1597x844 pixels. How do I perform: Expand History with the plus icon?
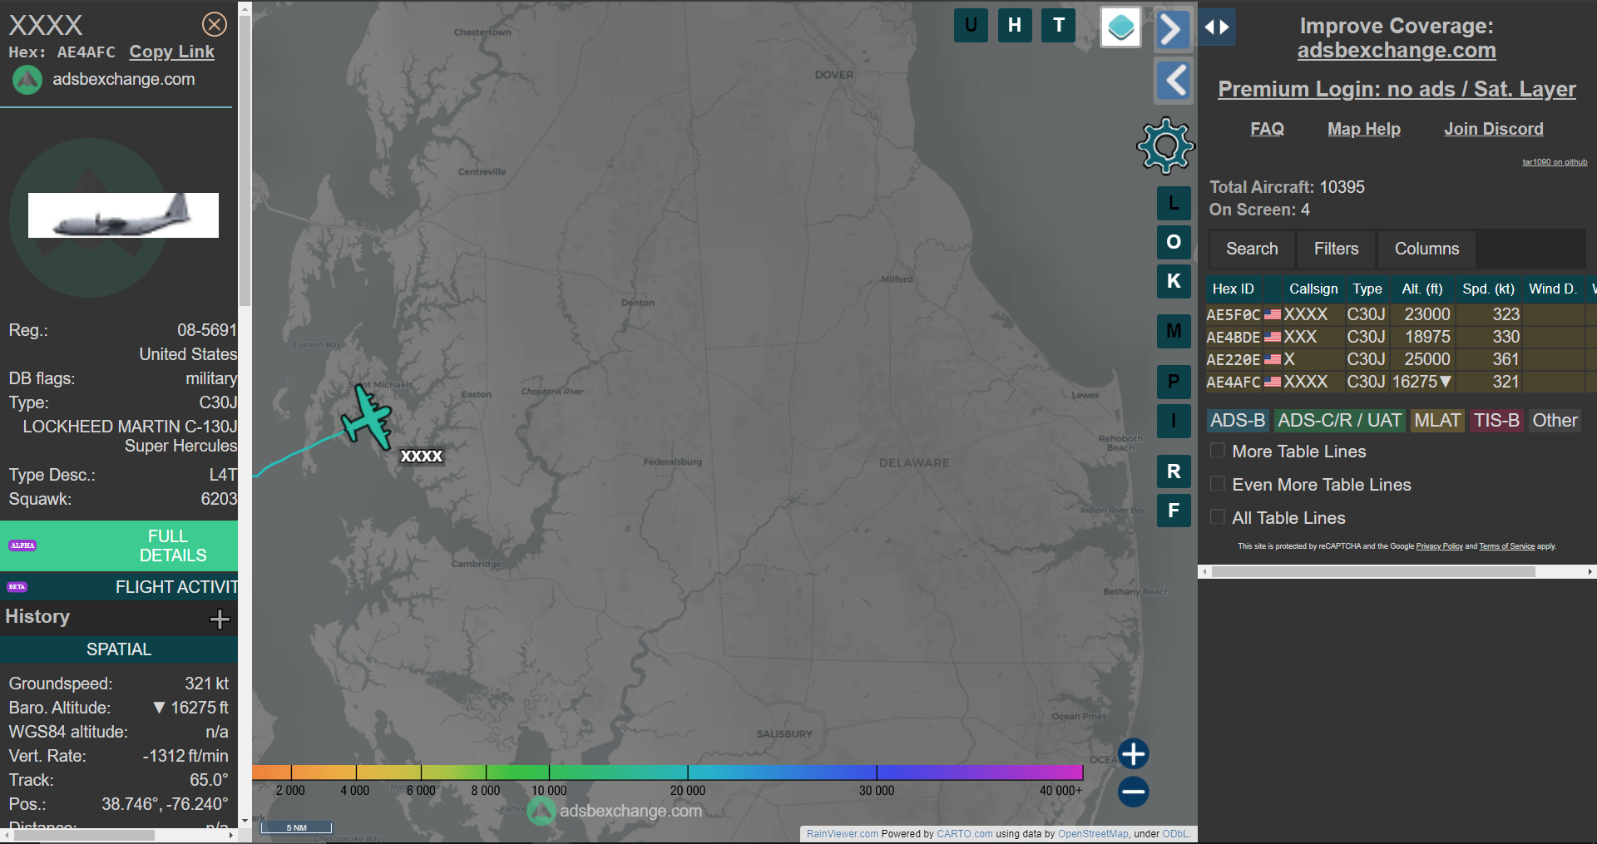(220, 619)
